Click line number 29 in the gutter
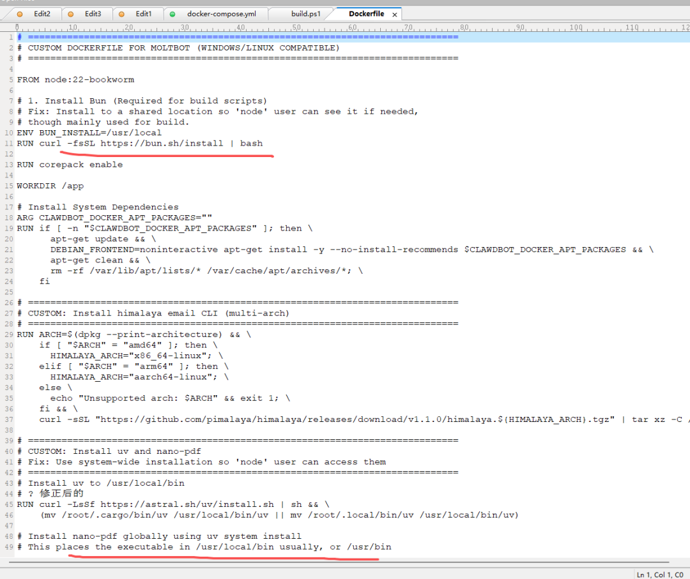The image size is (690, 579). pos(11,335)
